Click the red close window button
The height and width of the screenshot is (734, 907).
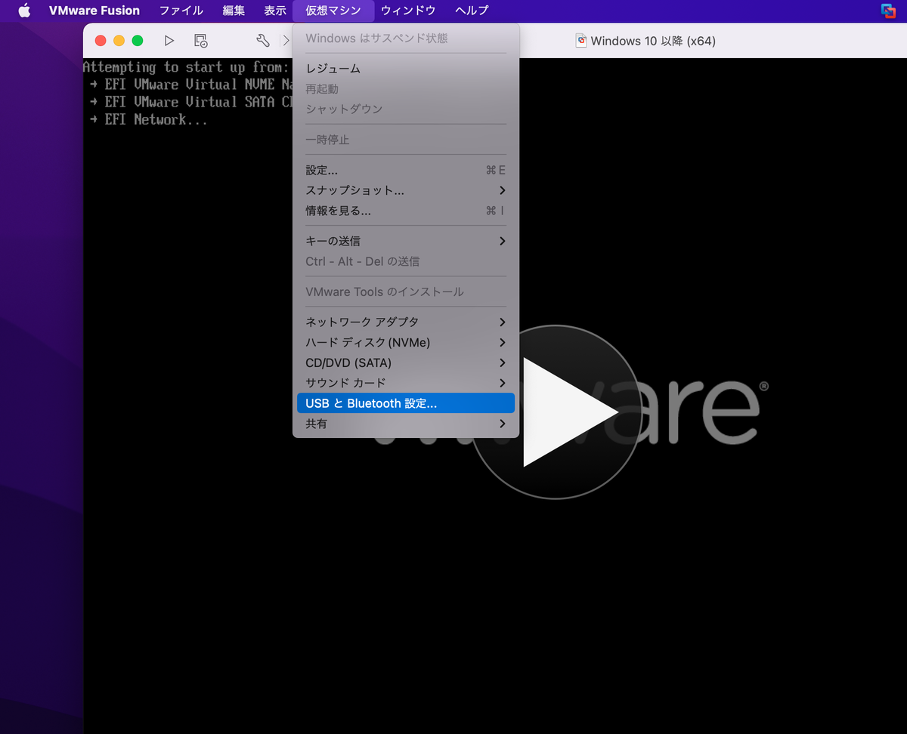[x=101, y=41]
